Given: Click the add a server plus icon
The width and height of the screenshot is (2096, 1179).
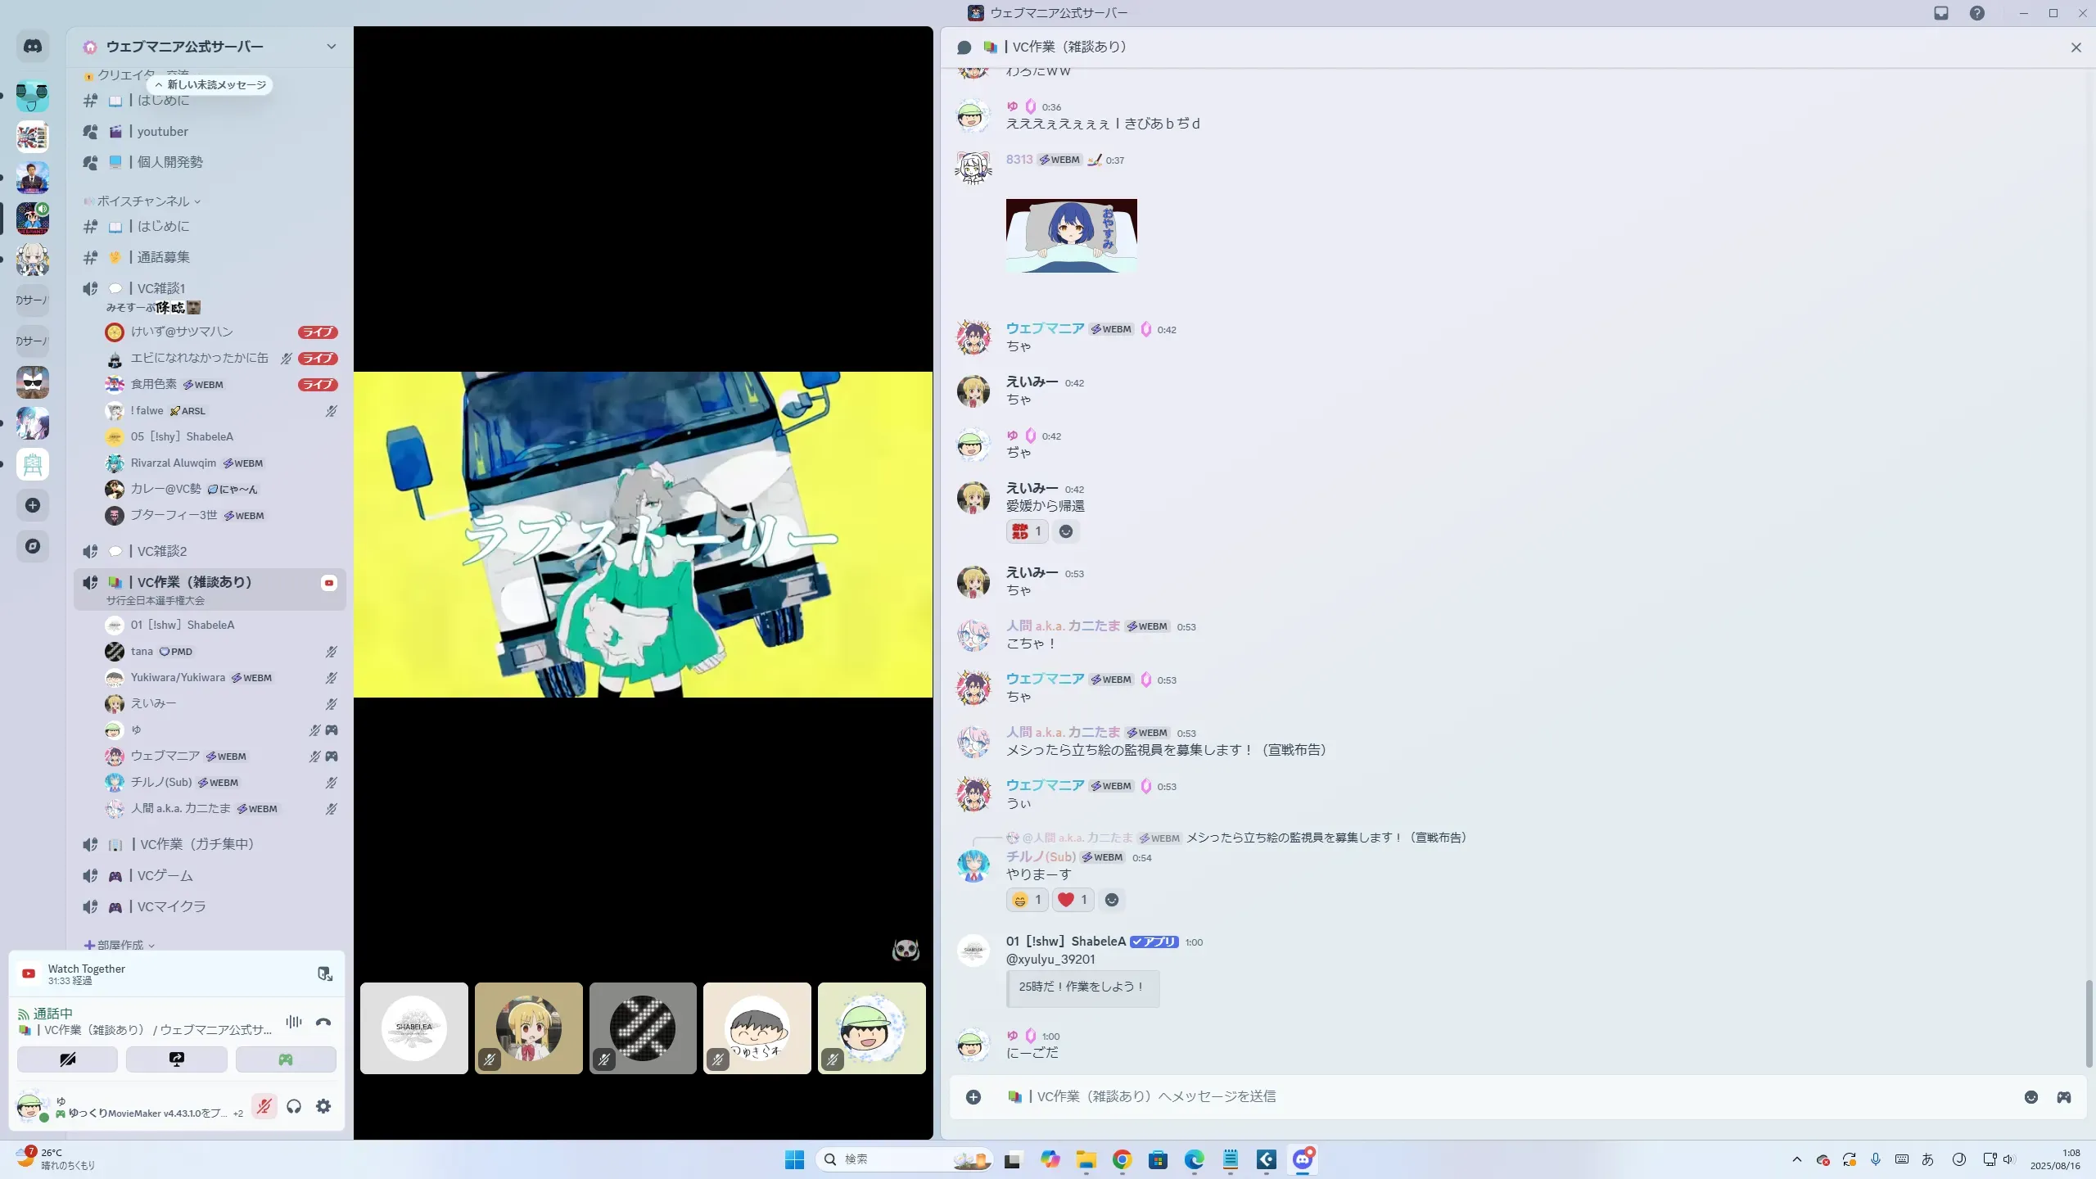Looking at the screenshot, I should point(33,505).
